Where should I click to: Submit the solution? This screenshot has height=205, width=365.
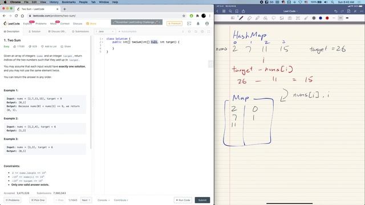click(x=202, y=200)
